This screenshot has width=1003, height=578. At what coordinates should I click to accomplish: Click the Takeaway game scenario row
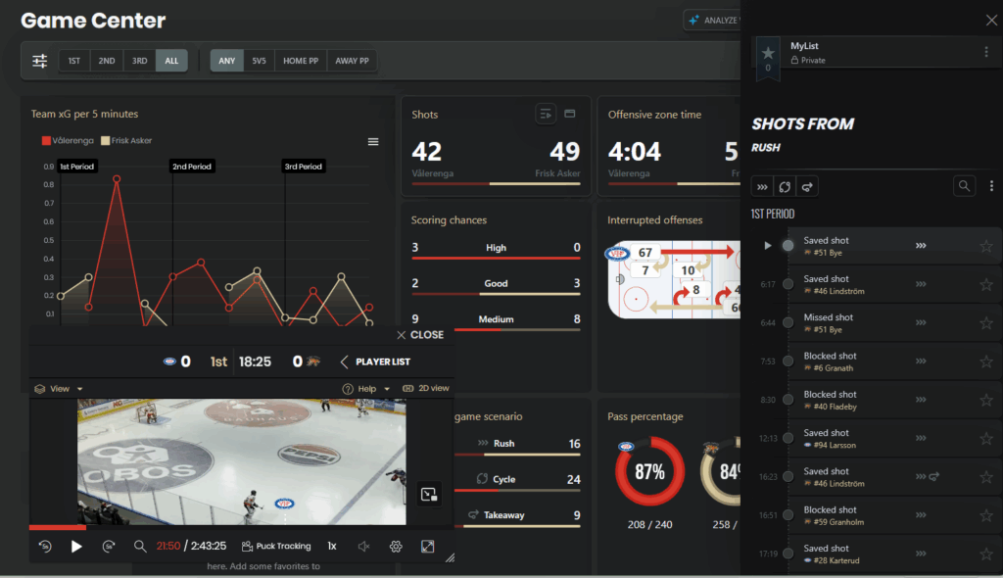(x=518, y=517)
